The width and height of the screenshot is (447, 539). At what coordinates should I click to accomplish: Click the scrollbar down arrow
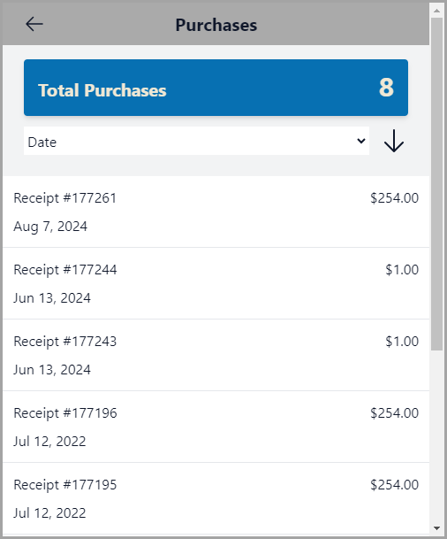pos(436,528)
